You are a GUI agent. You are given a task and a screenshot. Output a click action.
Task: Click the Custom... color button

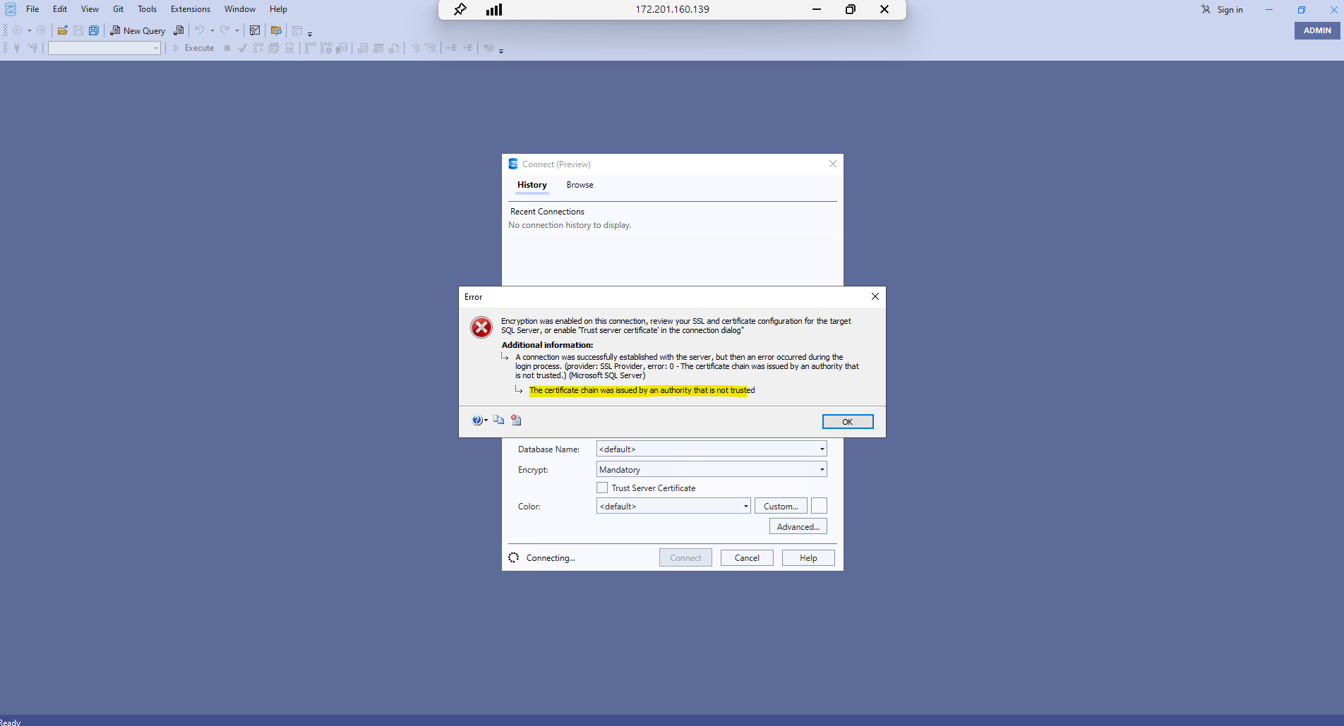[781, 506]
